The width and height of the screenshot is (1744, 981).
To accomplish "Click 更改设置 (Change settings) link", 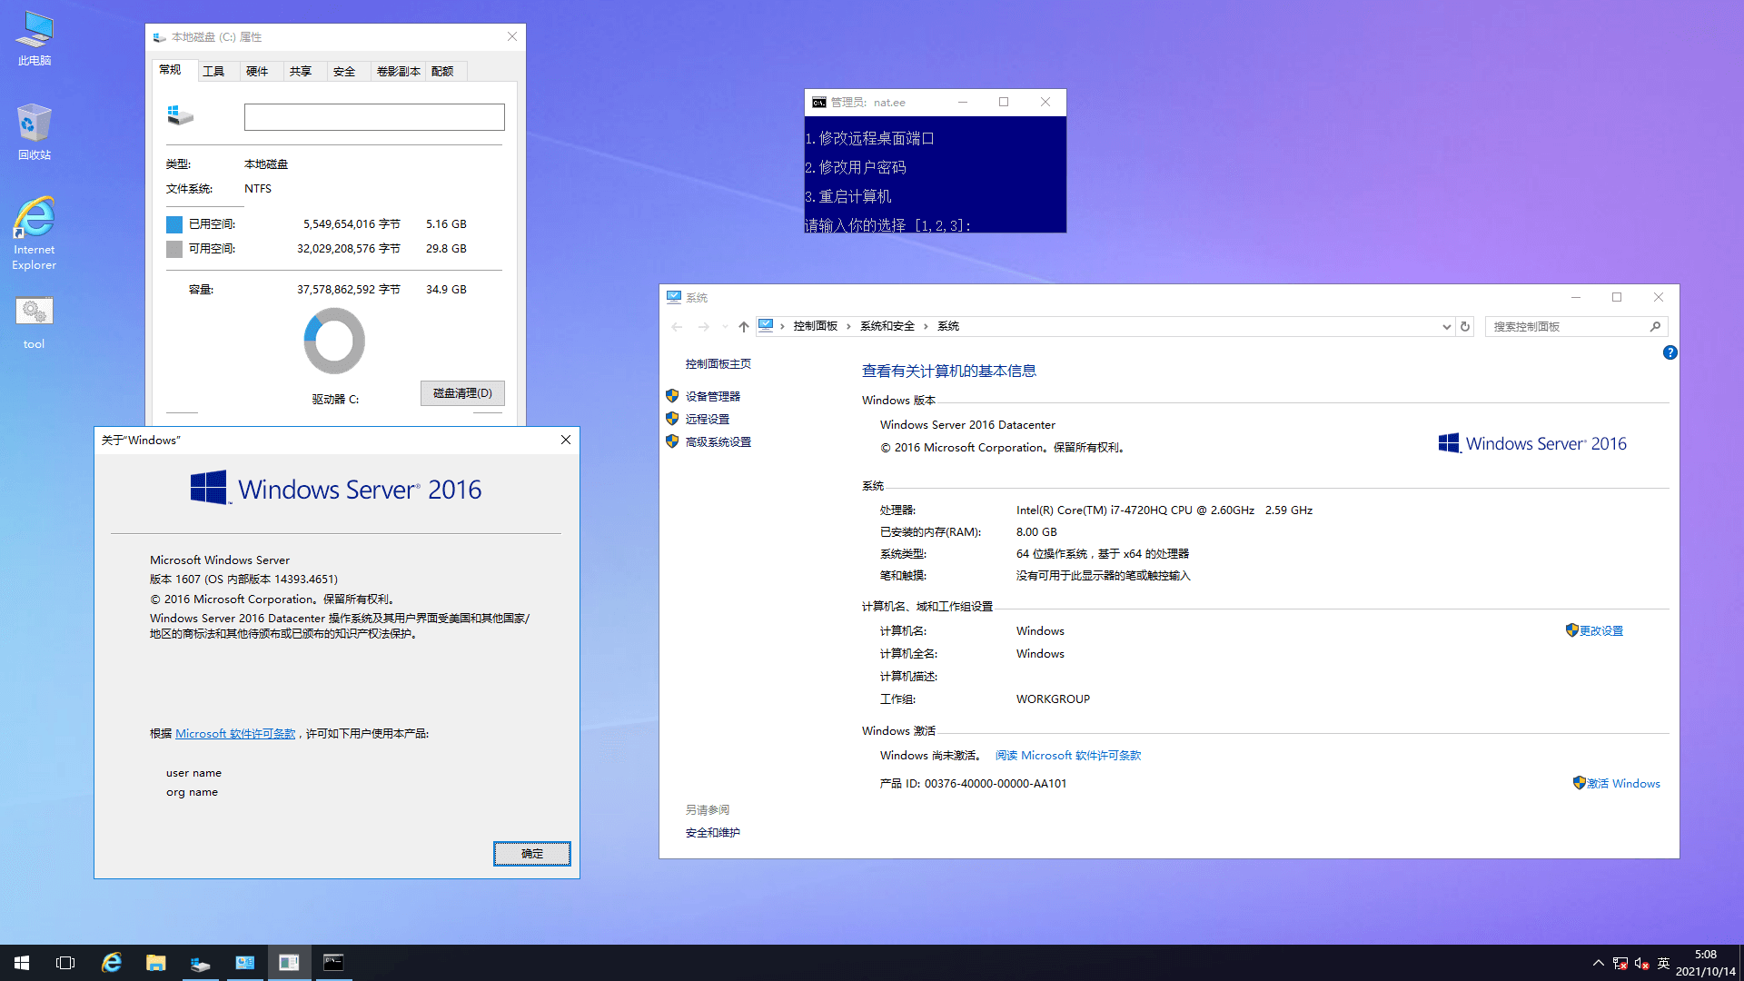I will click(x=1601, y=630).
